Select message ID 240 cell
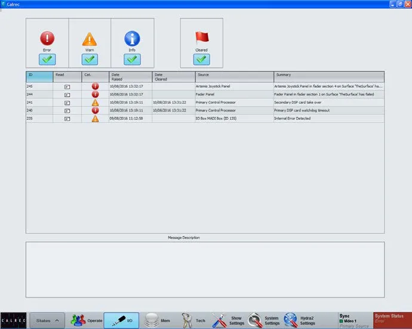This screenshot has width=412, height=329. [x=39, y=110]
